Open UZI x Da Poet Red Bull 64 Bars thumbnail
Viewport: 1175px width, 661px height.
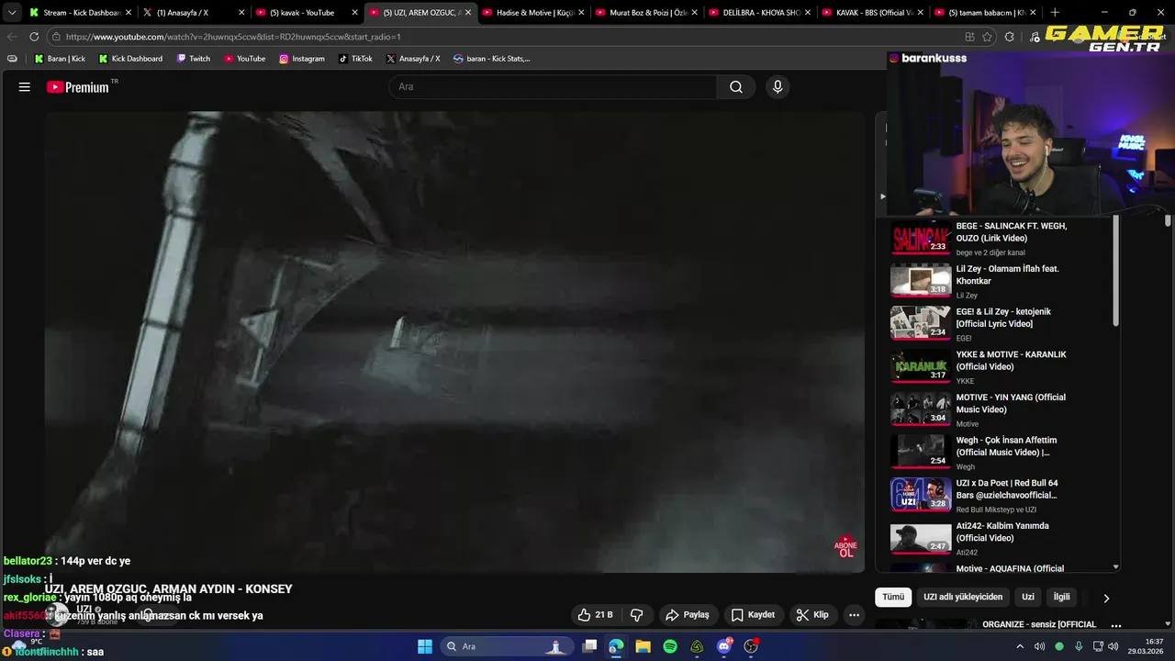(x=921, y=495)
